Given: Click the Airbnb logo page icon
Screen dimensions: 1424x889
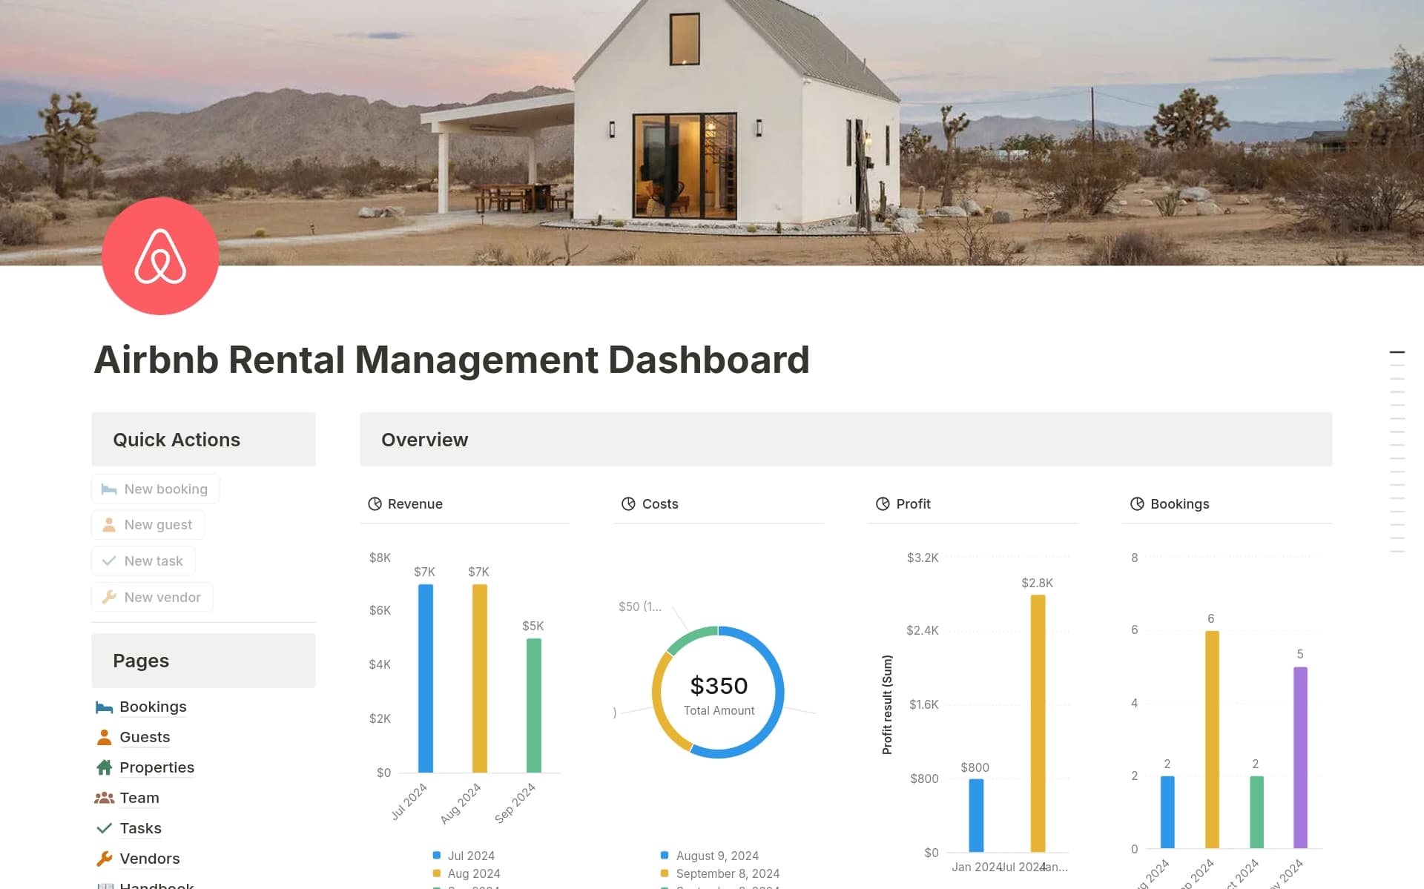Looking at the screenshot, I should [160, 256].
